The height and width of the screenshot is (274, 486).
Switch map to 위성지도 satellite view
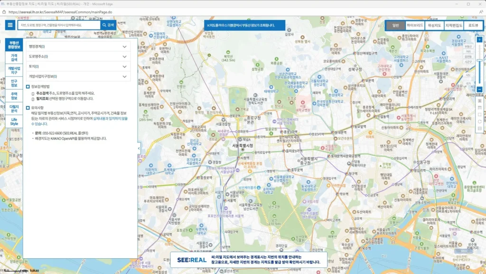[434, 26]
